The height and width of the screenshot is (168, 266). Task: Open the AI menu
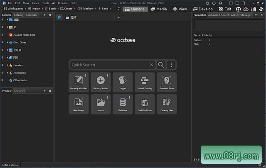tap(54, 3)
